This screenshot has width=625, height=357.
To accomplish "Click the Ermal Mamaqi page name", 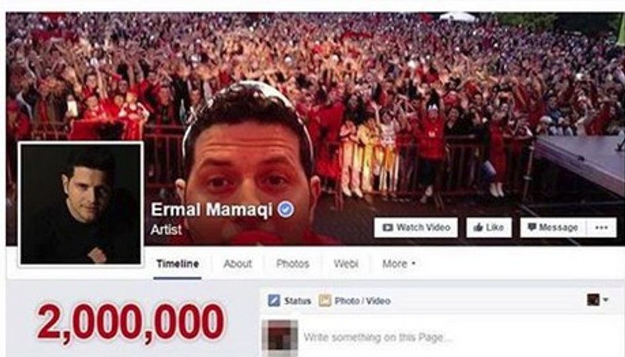I will (x=211, y=209).
